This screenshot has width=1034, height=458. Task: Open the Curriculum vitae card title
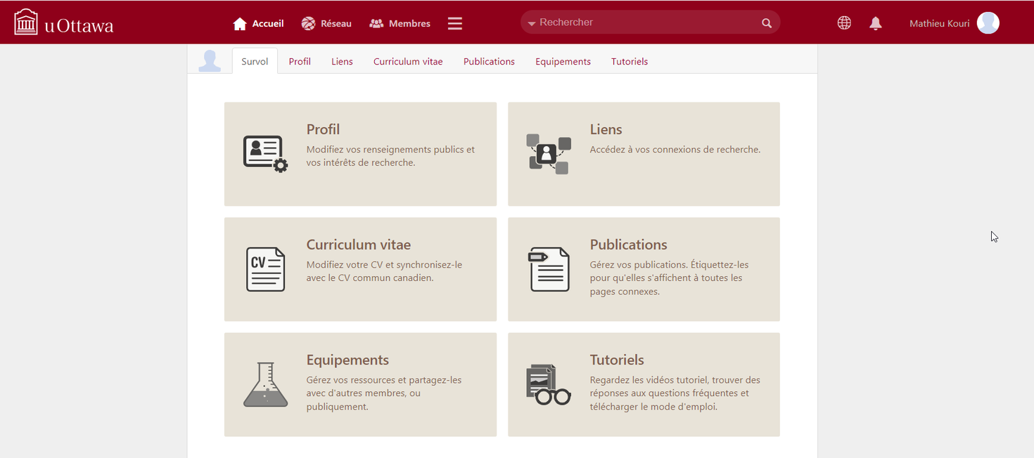(x=359, y=244)
